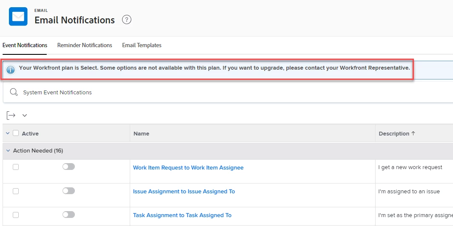Open the Email Templates tab
453x226 pixels.
point(142,45)
